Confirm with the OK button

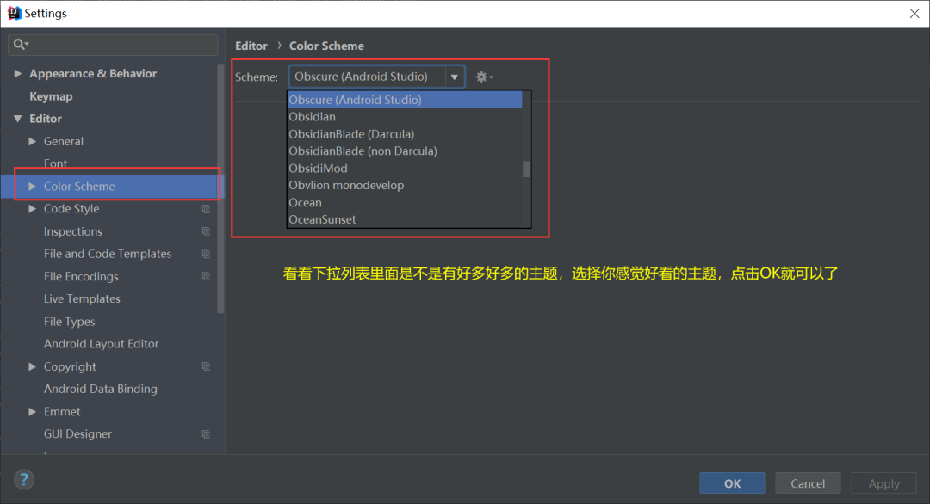pos(732,483)
